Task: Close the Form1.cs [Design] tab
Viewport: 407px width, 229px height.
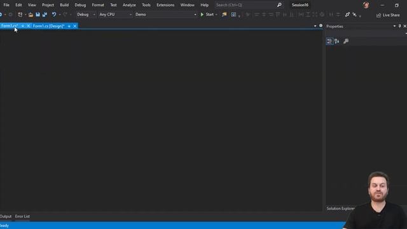Action: [75, 26]
